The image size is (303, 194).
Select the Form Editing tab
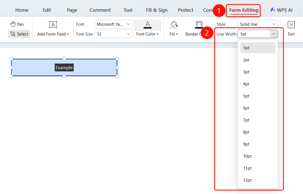[244, 10]
